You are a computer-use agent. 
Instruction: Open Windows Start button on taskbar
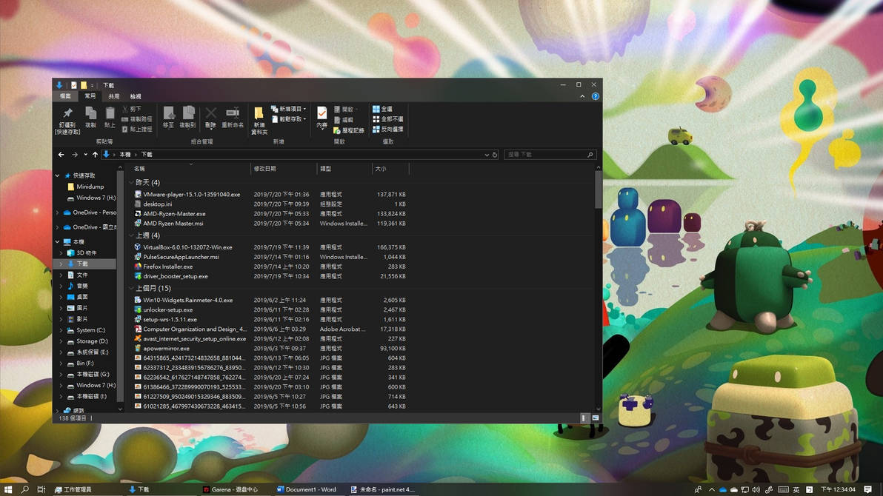(x=8, y=489)
